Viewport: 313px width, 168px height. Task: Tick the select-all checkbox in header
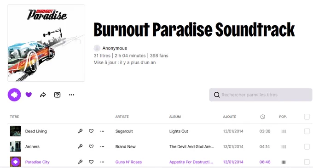point(307,117)
